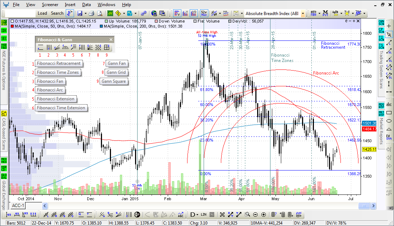The height and width of the screenshot is (226, 394).
Task: Select the Fibonacci Extension tool icon
Action: point(73,47)
